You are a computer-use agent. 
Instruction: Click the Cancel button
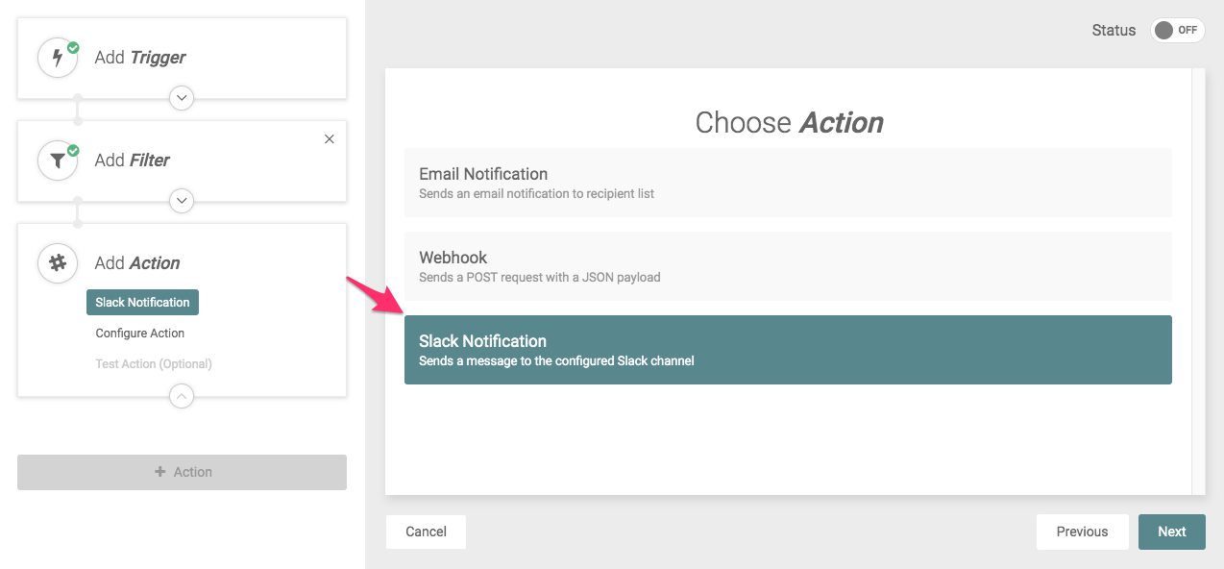click(426, 532)
